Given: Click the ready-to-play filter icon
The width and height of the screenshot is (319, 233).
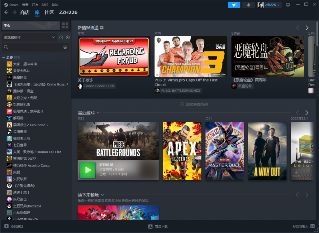Looking at the screenshot, I should (68, 37).
